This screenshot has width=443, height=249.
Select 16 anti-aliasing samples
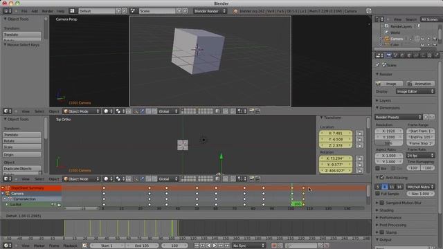coord(399,187)
